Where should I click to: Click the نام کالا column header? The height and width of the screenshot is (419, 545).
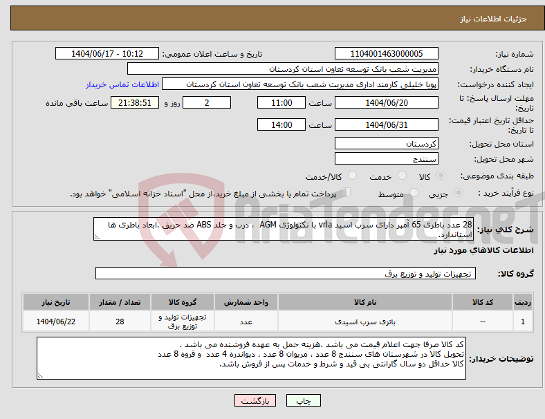tap(365, 302)
